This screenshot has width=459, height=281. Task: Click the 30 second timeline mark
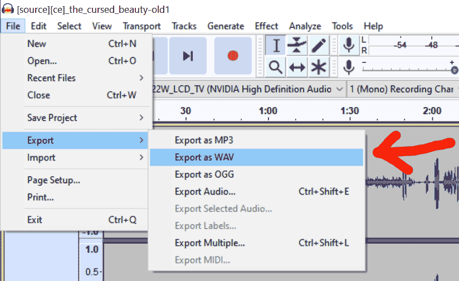185,111
